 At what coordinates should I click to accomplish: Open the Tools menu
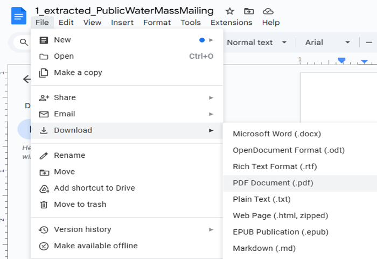(191, 23)
